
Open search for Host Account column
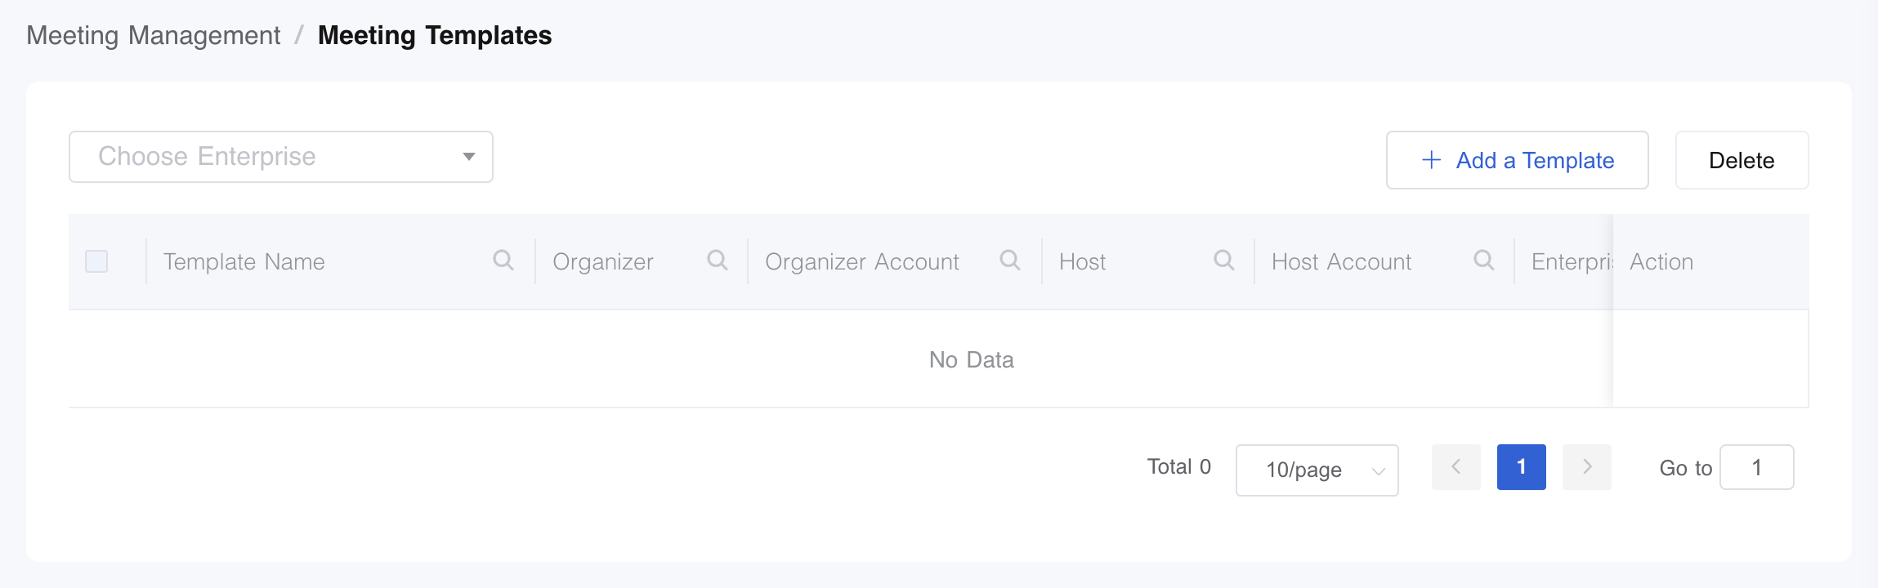pos(1484,261)
